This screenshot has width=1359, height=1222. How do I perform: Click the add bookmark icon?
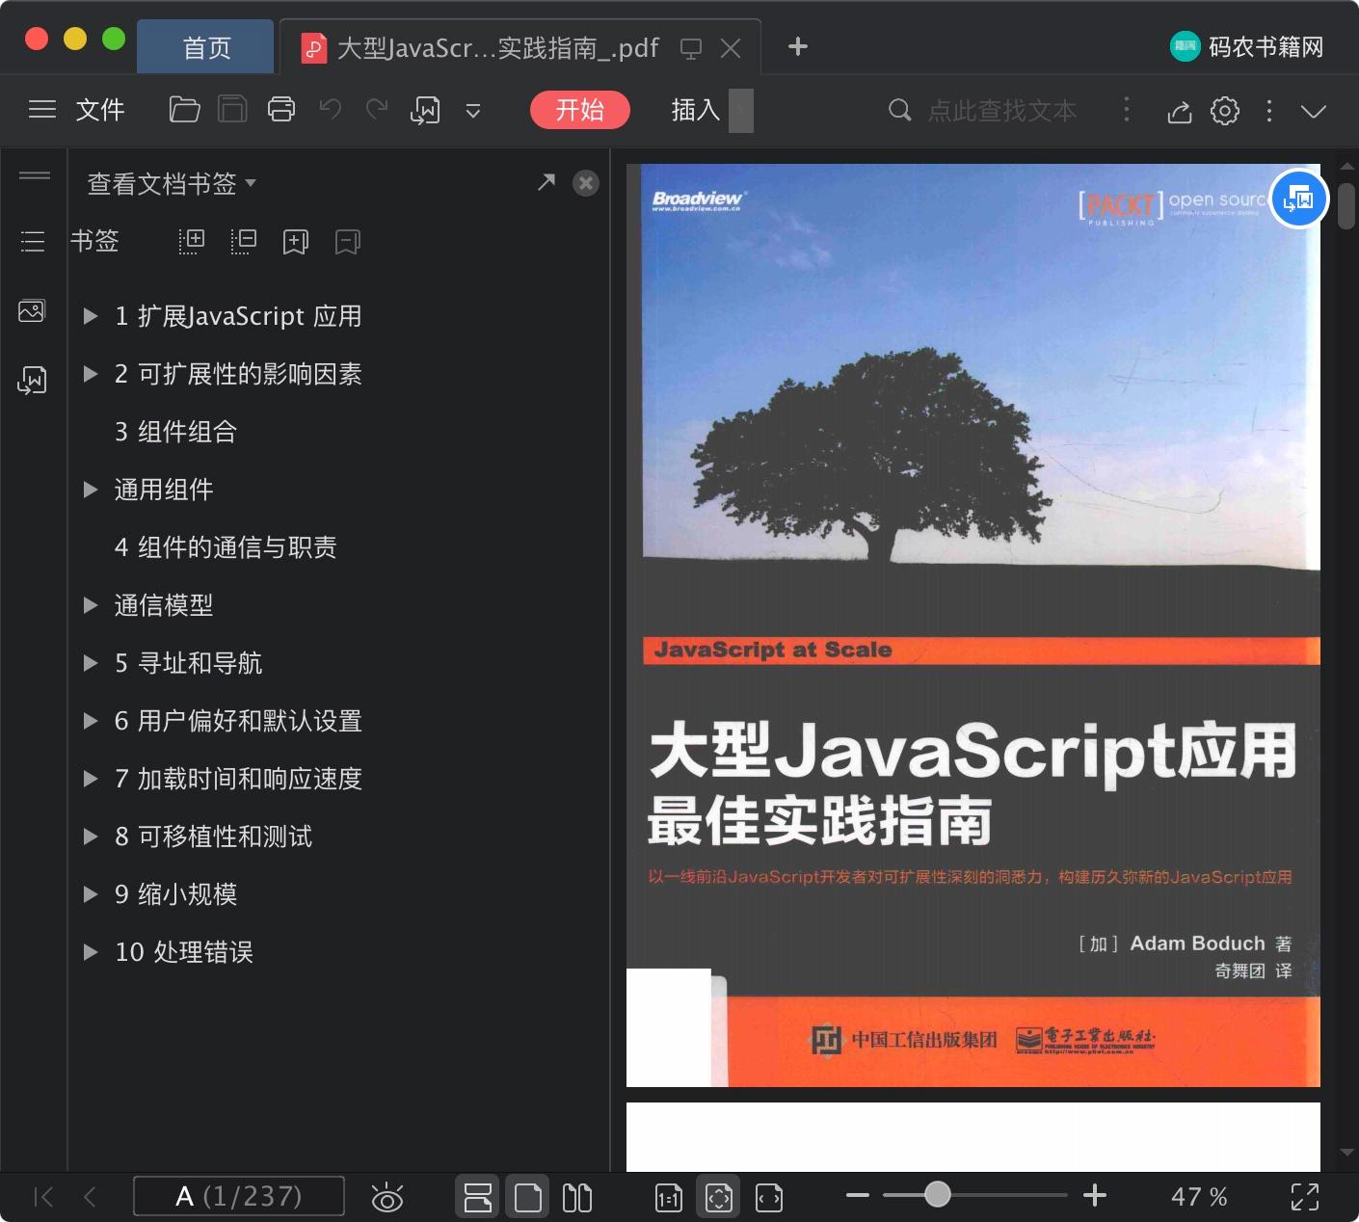296,242
